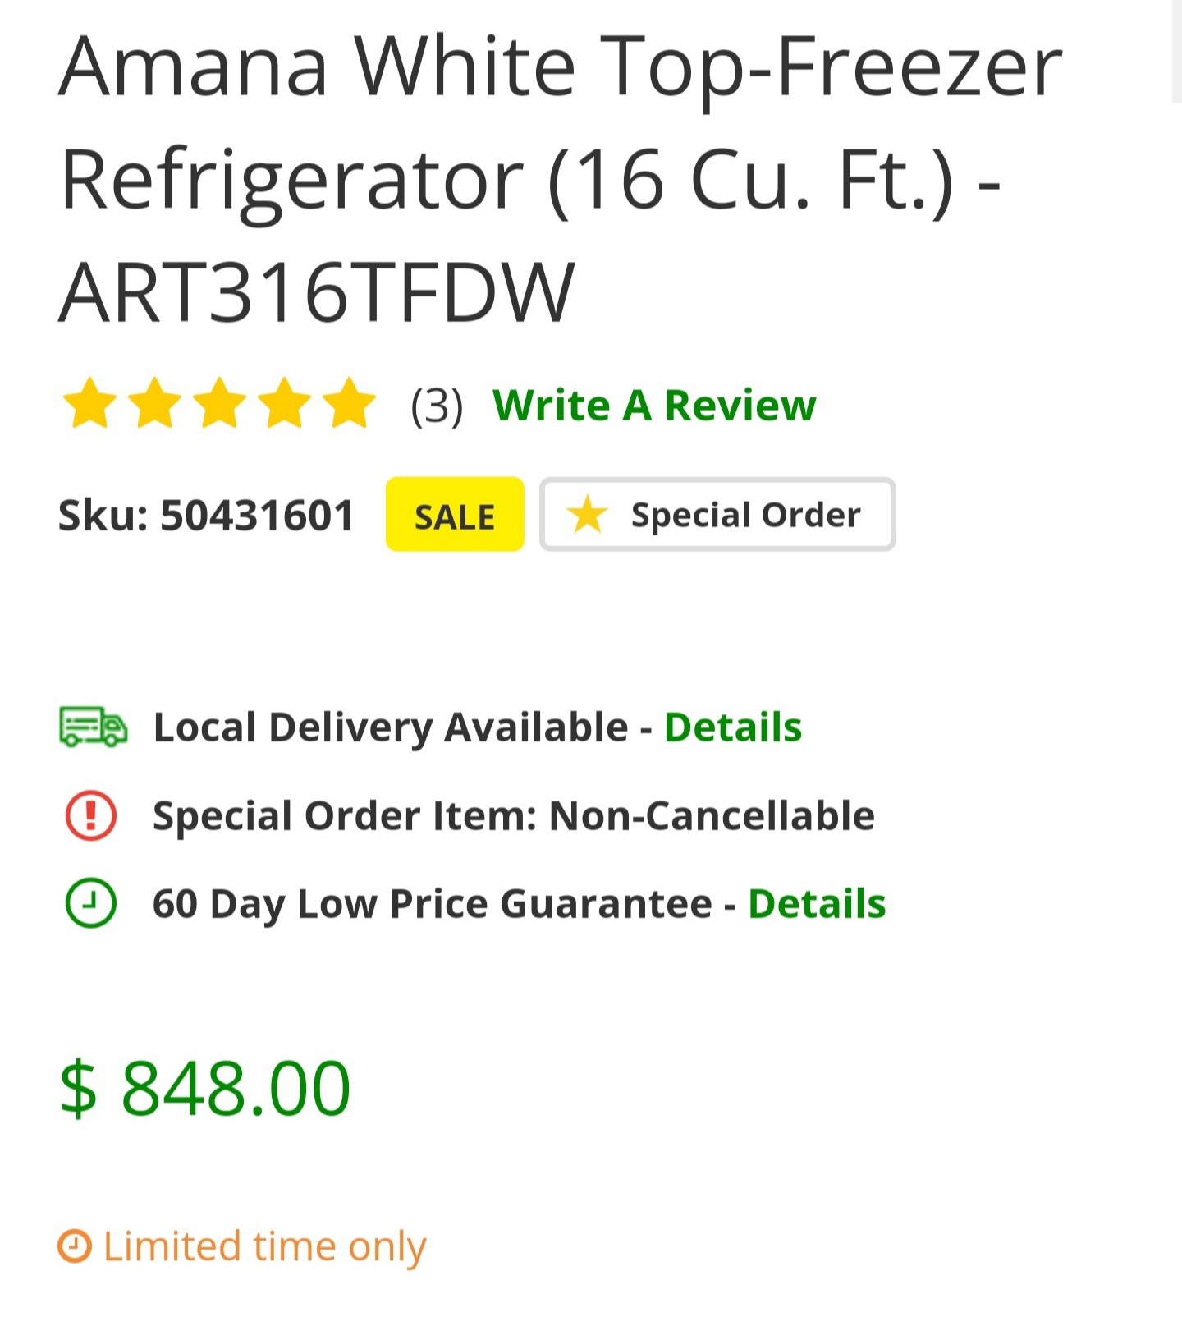Click the yellow SALE badge
The height and width of the screenshot is (1317, 1182).
coord(455,514)
